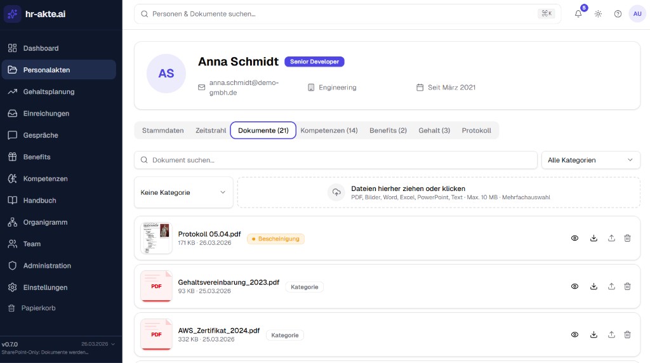Click upload icon for AWS_Zertifikat_2024.pdf
This screenshot has height=363, width=650.
[x=611, y=334]
